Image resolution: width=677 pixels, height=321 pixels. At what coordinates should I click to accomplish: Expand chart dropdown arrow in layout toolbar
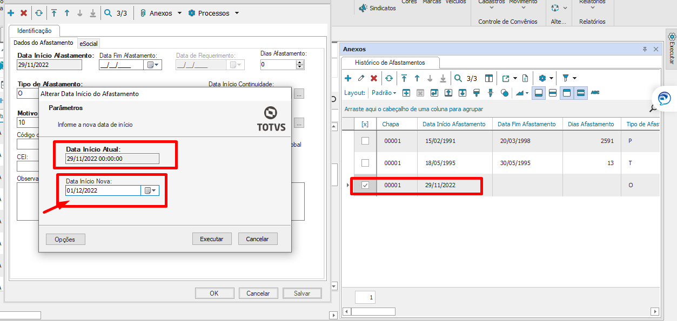tap(527, 93)
